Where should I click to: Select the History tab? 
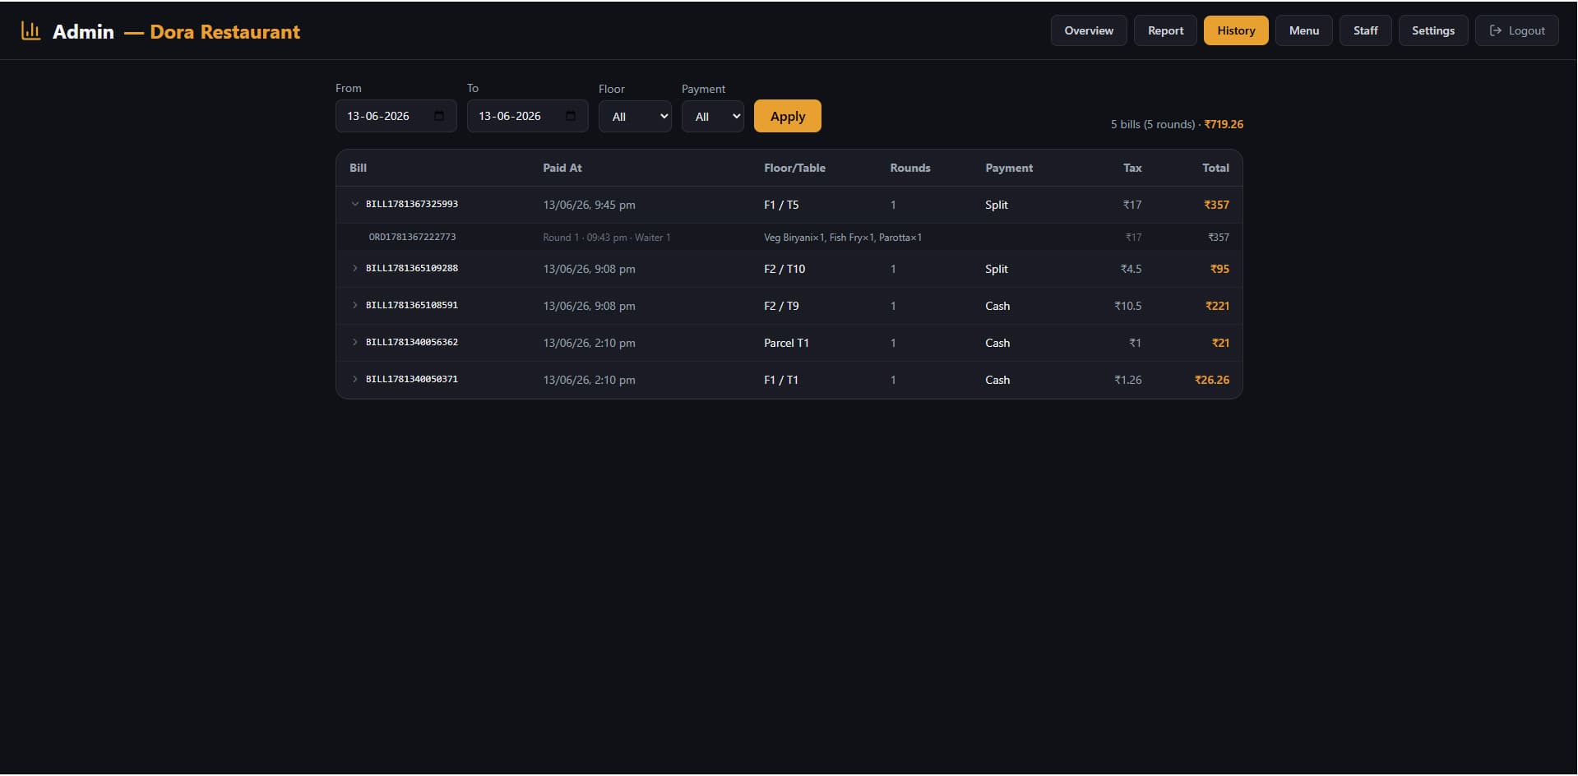click(1236, 30)
